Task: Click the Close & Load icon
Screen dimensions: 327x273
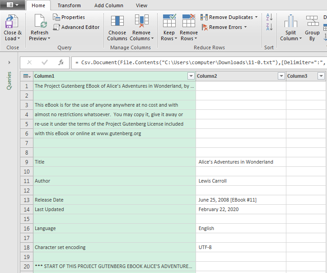Action: (12, 22)
